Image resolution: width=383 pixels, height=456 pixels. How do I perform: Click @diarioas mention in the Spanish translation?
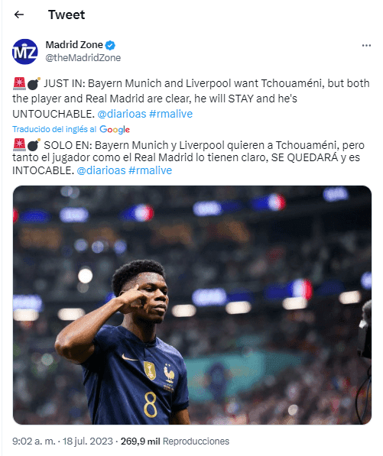tap(101, 170)
